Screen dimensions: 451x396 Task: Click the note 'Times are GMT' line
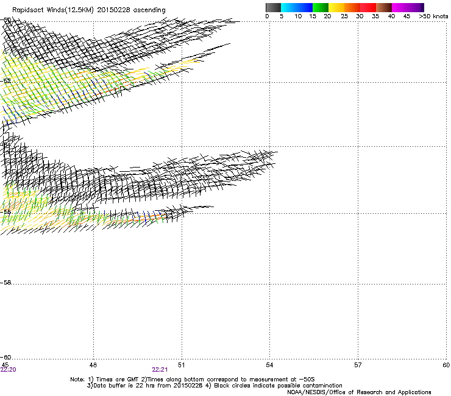[x=193, y=380]
